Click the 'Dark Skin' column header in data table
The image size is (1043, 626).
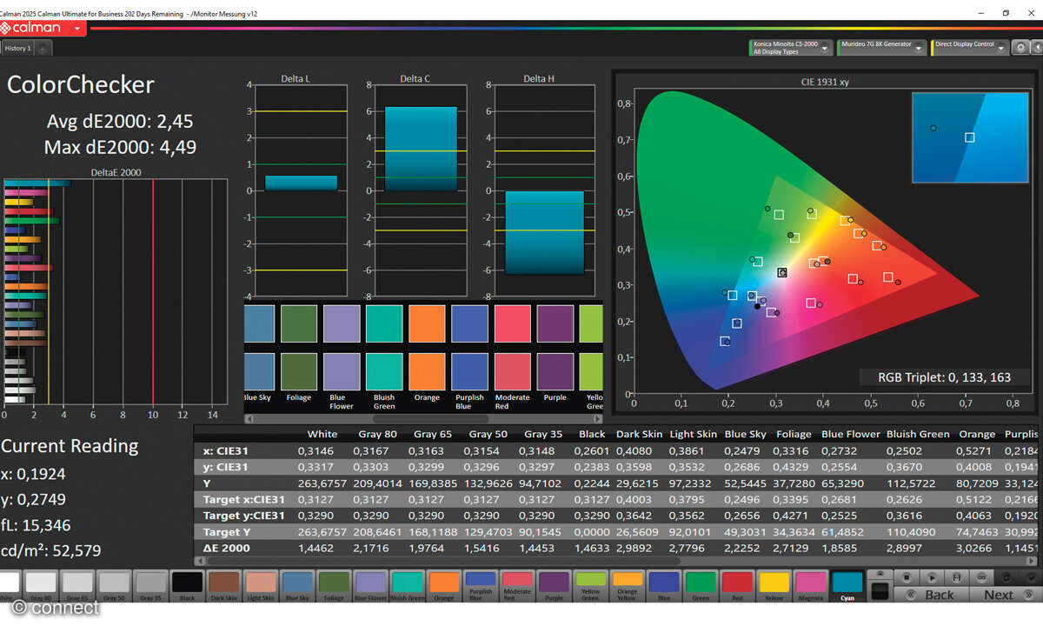(639, 434)
